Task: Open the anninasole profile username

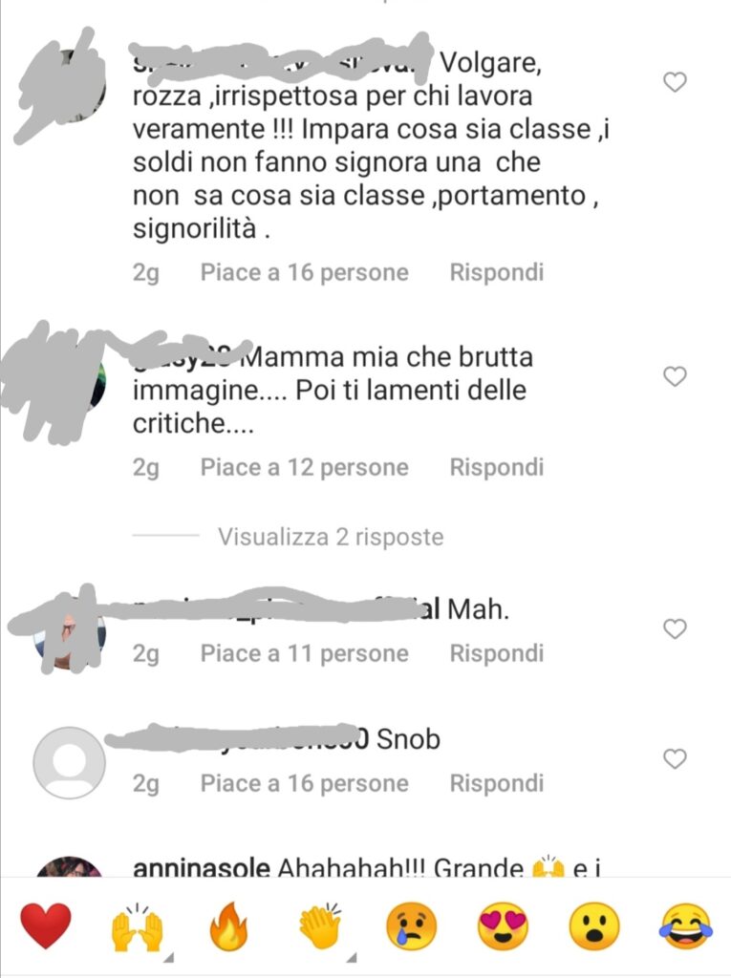Action: tap(202, 867)
